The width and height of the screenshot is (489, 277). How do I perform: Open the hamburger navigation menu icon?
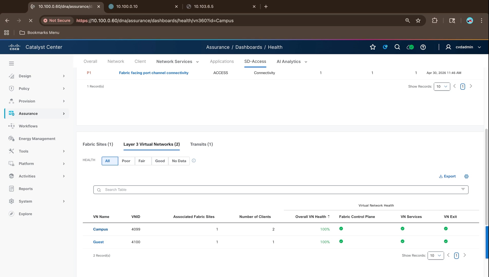11,63
